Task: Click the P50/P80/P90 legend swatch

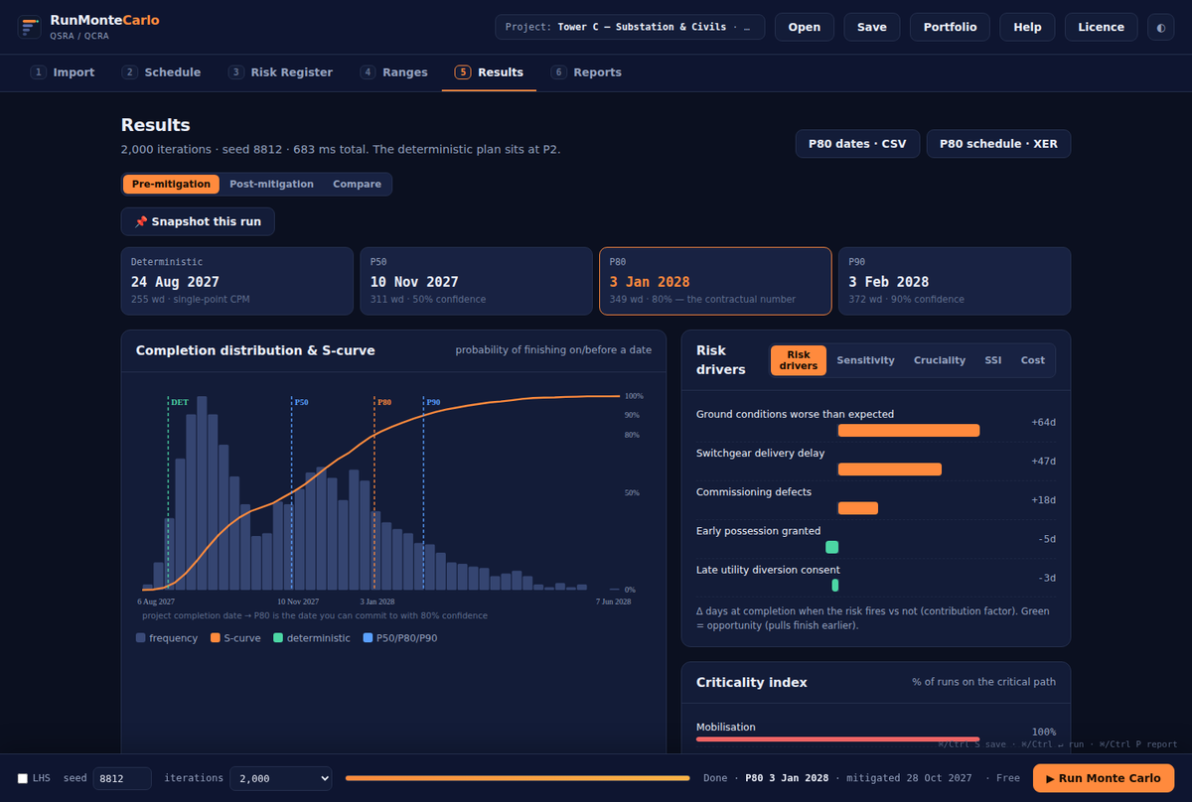Action: tap(369, 638)
